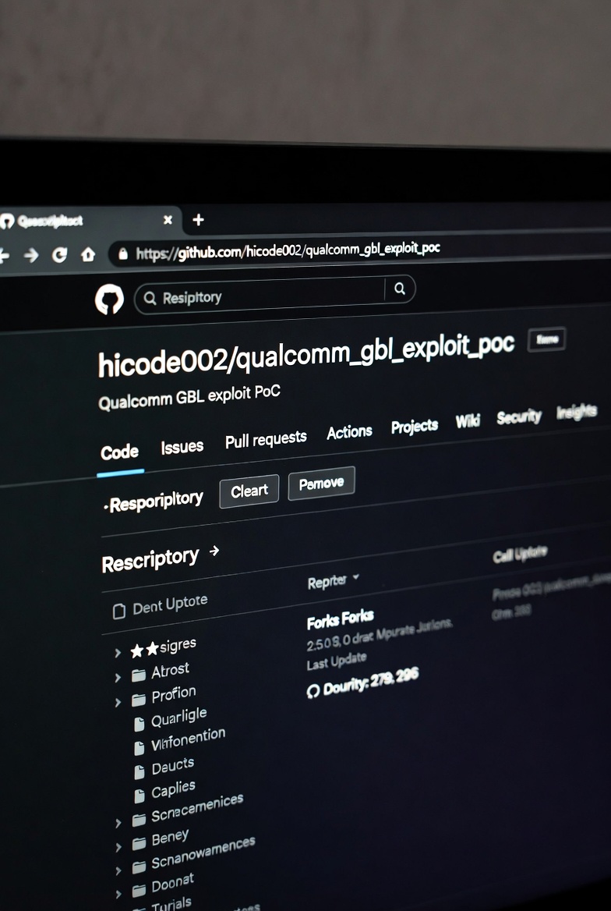Expand the Atrost folder
The image size is (611, 911).
(118, 678)
